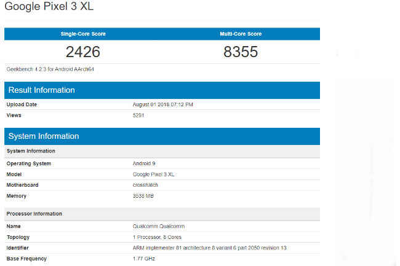The height and width of the screenshot is (266, 400).
Task: Select the Multi-Core Score header
Action: [241, 34]
